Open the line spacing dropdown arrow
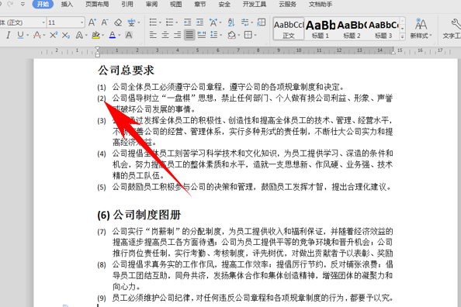Screen dimensions: 461x307 coord(220,35)
